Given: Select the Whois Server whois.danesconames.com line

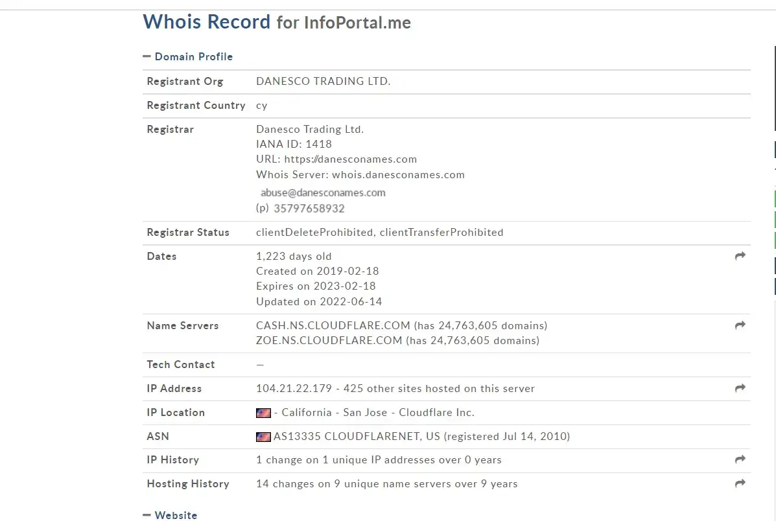Looking at the screenshot, I should [360, 175].
